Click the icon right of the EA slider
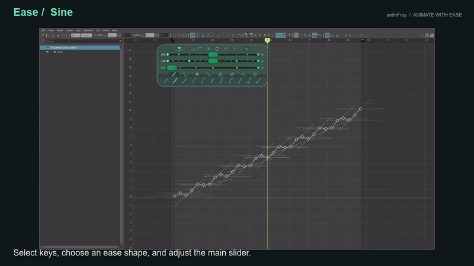Image resolution: width=474 pixels, height=266 pixels. coord(262,68)
